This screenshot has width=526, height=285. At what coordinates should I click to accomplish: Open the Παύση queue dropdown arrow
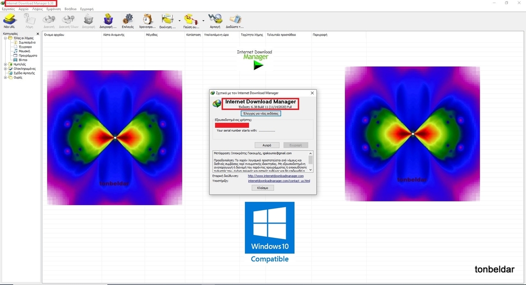coord(203,21)
